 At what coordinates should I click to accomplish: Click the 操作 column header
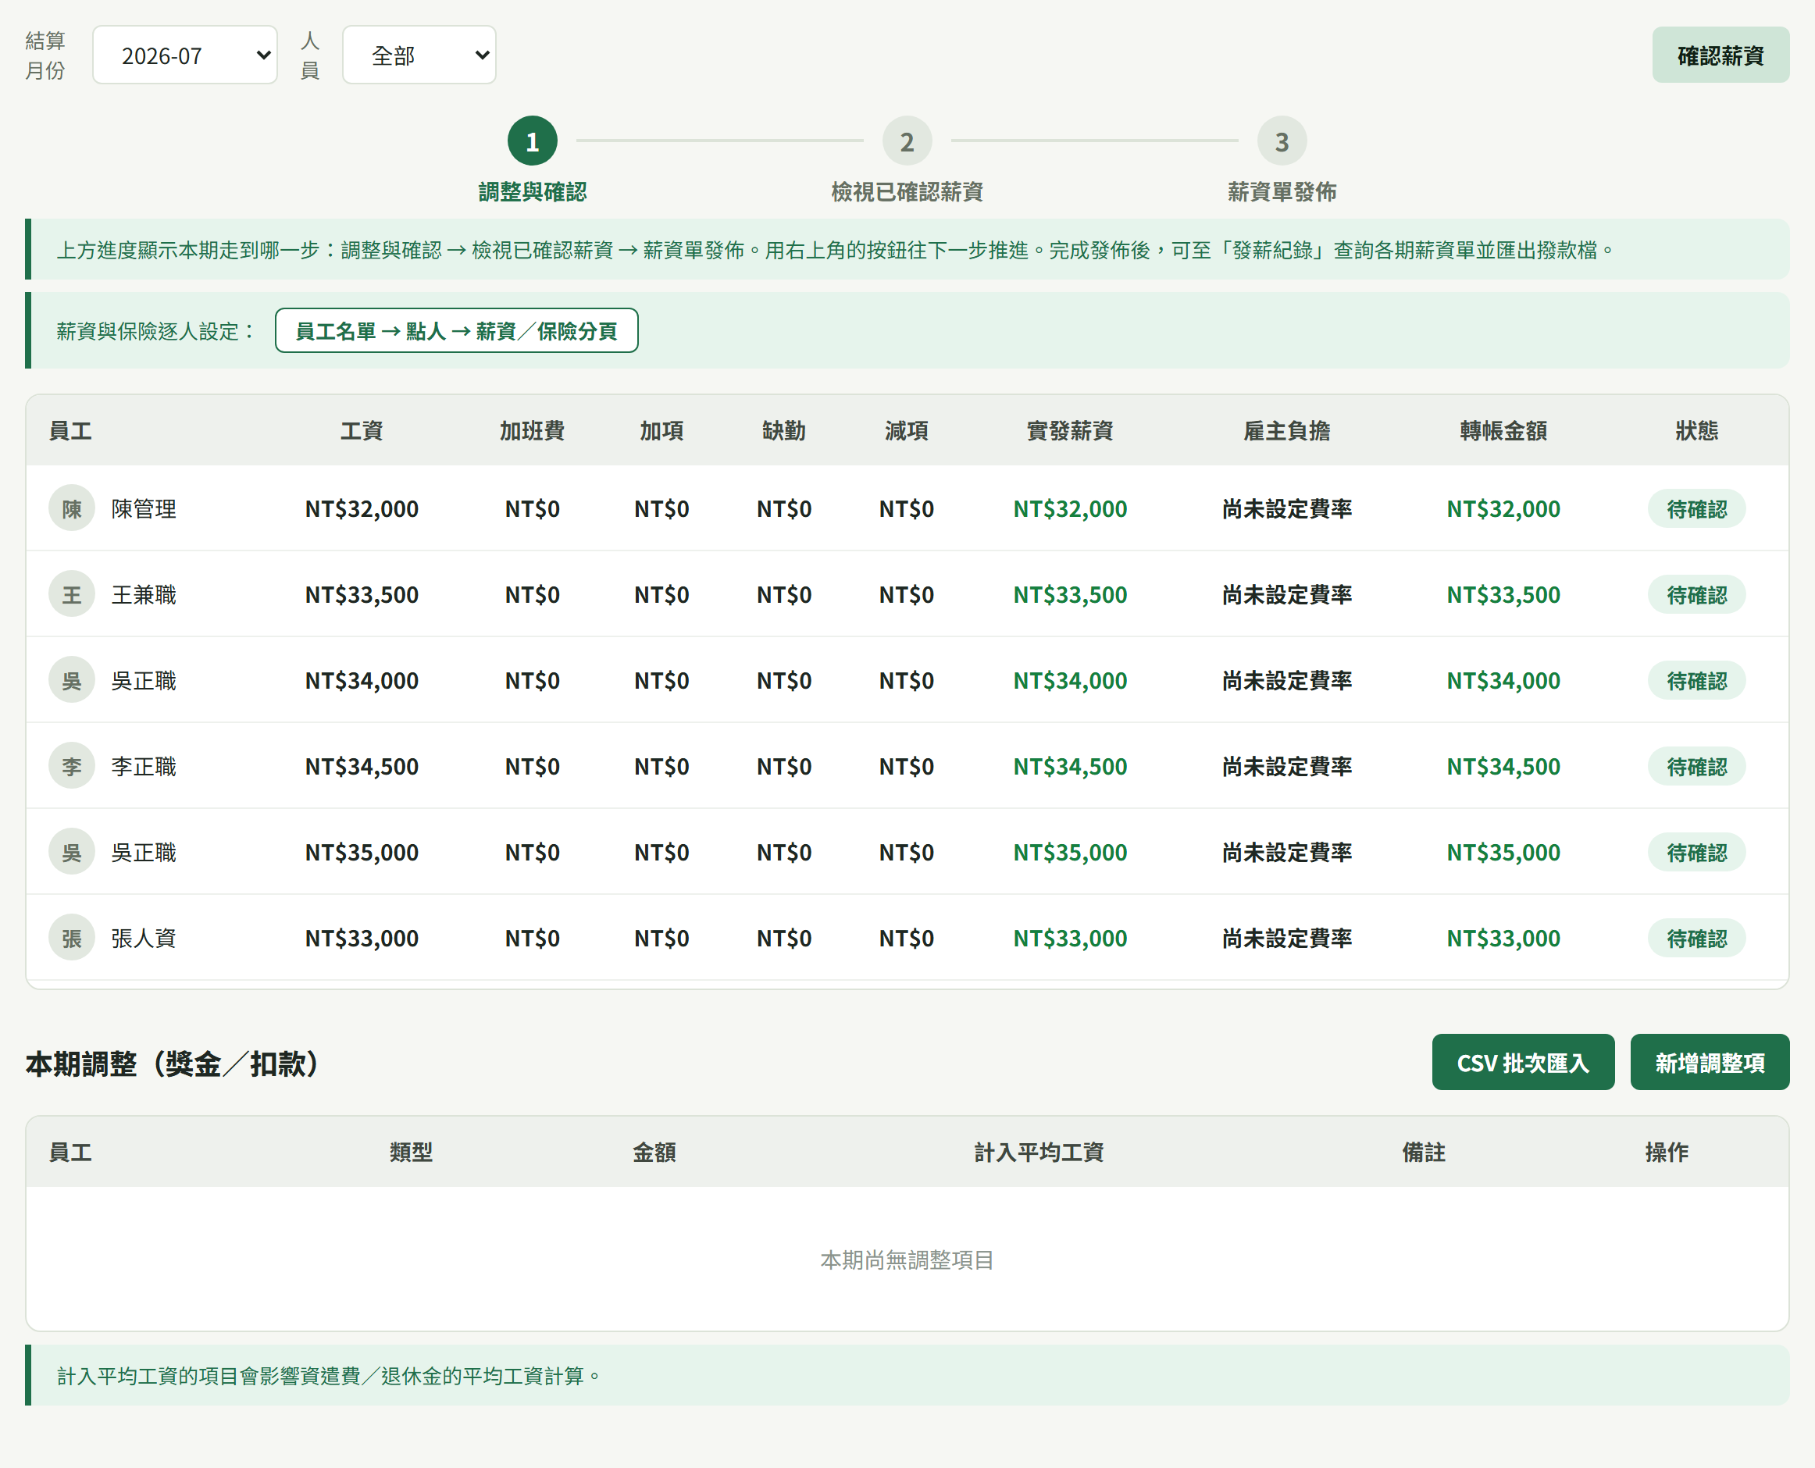1666,1152
